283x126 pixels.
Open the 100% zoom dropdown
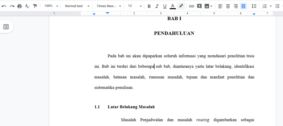51,6
